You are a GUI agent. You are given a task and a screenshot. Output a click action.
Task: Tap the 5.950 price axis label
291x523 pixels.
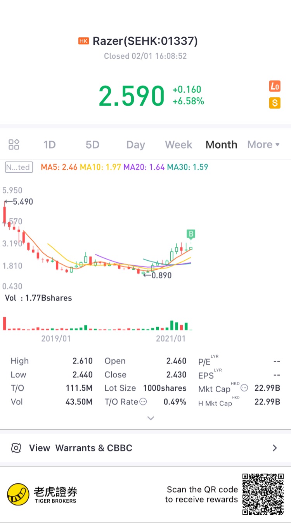click(12, 190)
